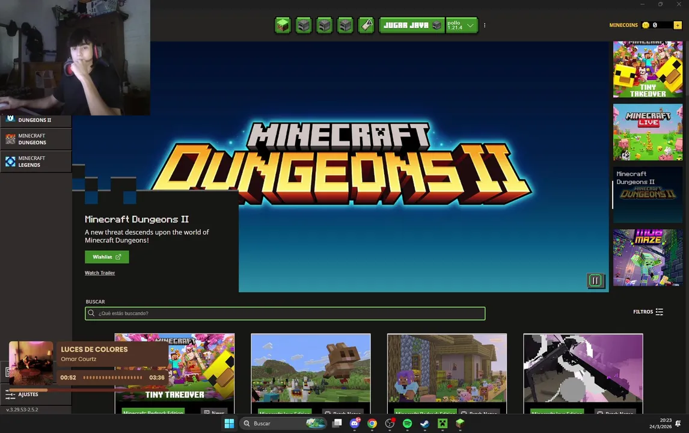Click the 00:52 elapsed time
This screenshot has height=433, width=689.
[x=68, y=378]
